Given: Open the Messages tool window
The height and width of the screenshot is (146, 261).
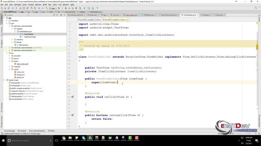Looking at the screenshot, I should [10, 131].
